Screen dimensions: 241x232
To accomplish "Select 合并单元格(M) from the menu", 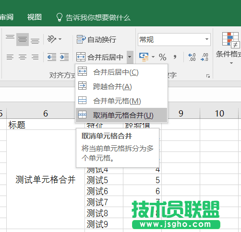I will (x=121, y=101).
